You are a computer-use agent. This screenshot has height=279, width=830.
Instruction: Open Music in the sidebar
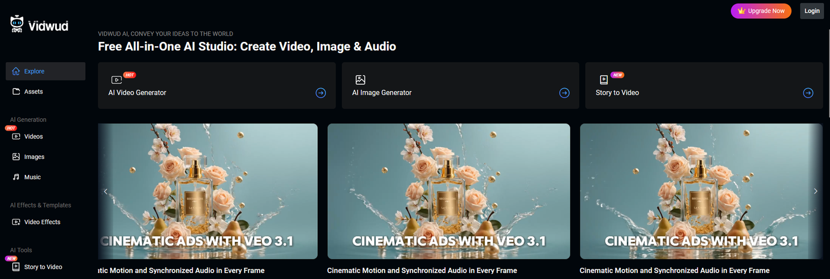[46, 177]
